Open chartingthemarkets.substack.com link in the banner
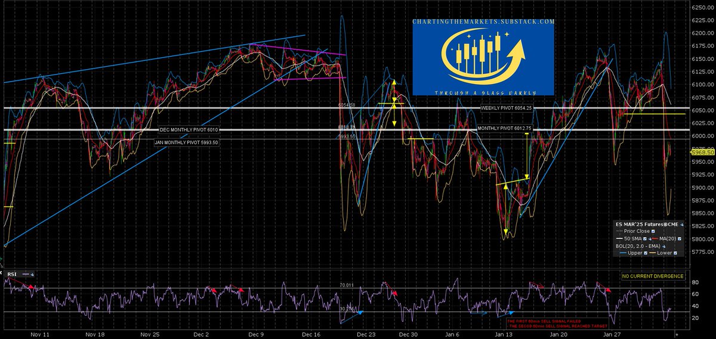Image resolution: width=716 pixels, height=339 pixels. coord(484,21)
